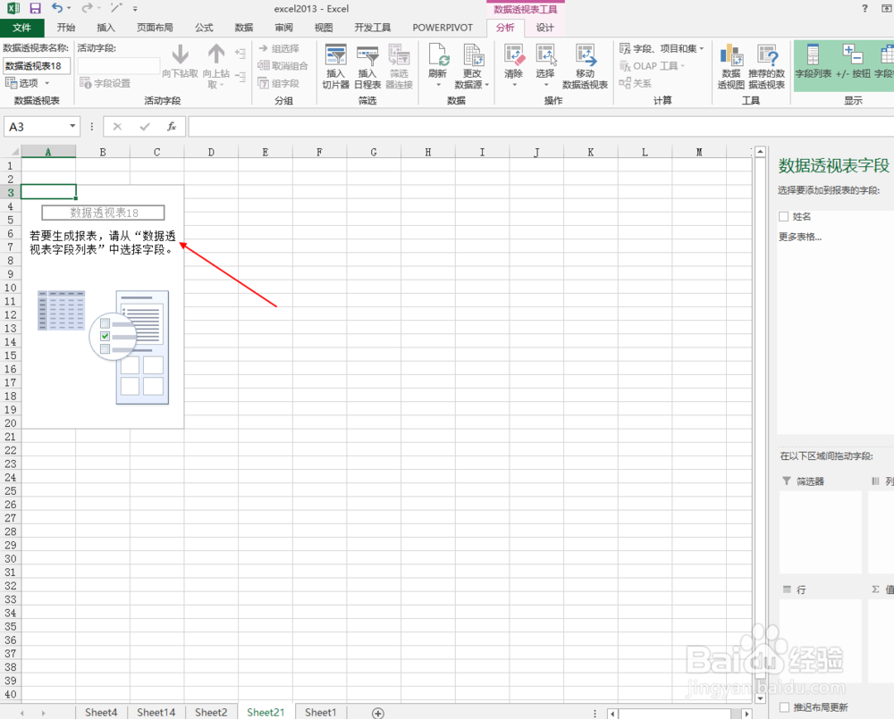Image resolution: width=894 pixels, height=719 pixels.
Task: Click the More Tables (更多表格...) link
Action: [x=800, y=237]
